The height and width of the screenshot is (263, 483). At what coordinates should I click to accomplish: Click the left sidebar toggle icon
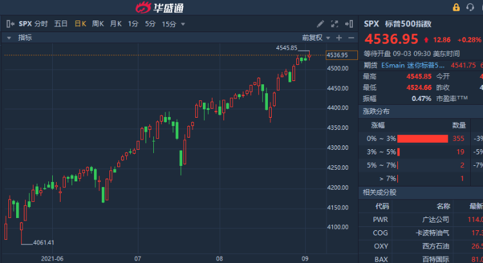pos(10,24)
